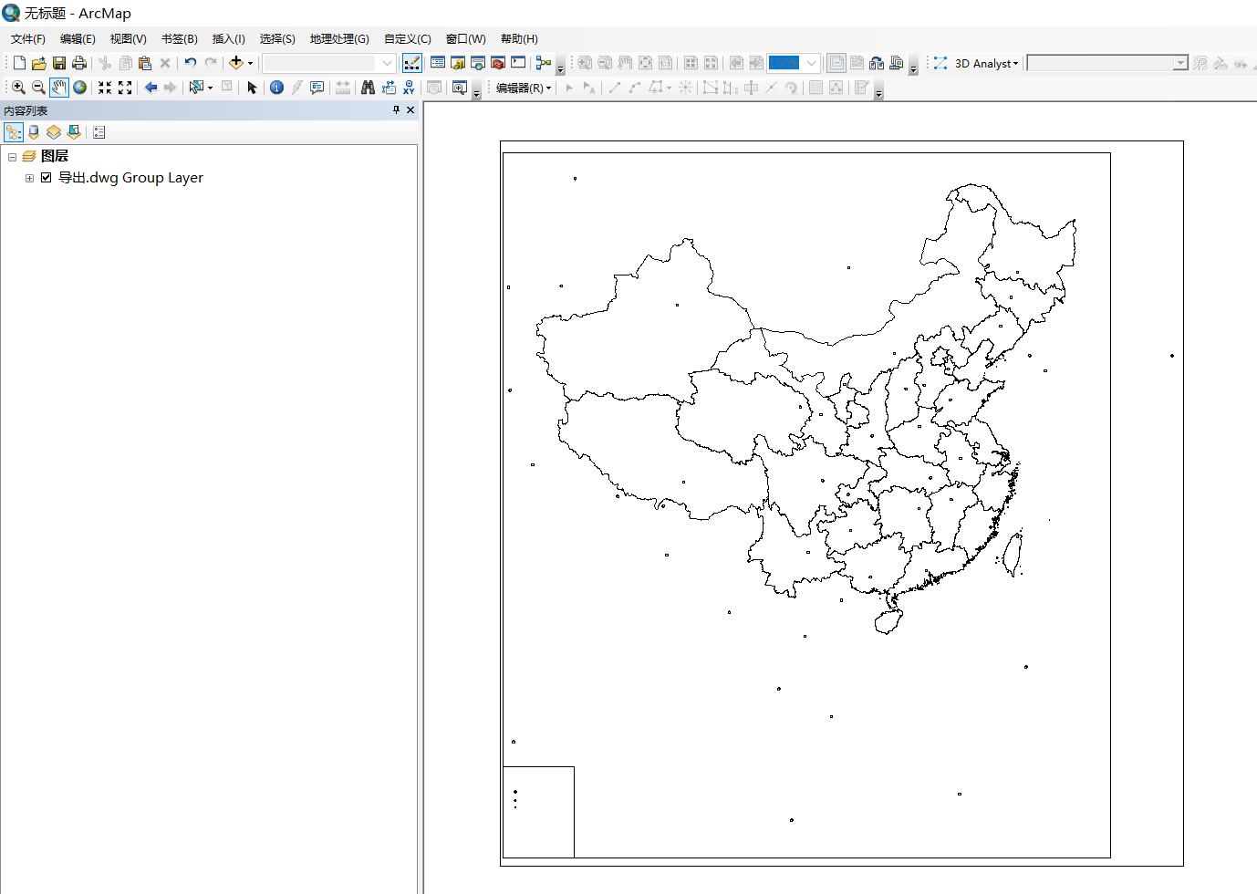
Task: List layers by source
Action: pos(34,132)
